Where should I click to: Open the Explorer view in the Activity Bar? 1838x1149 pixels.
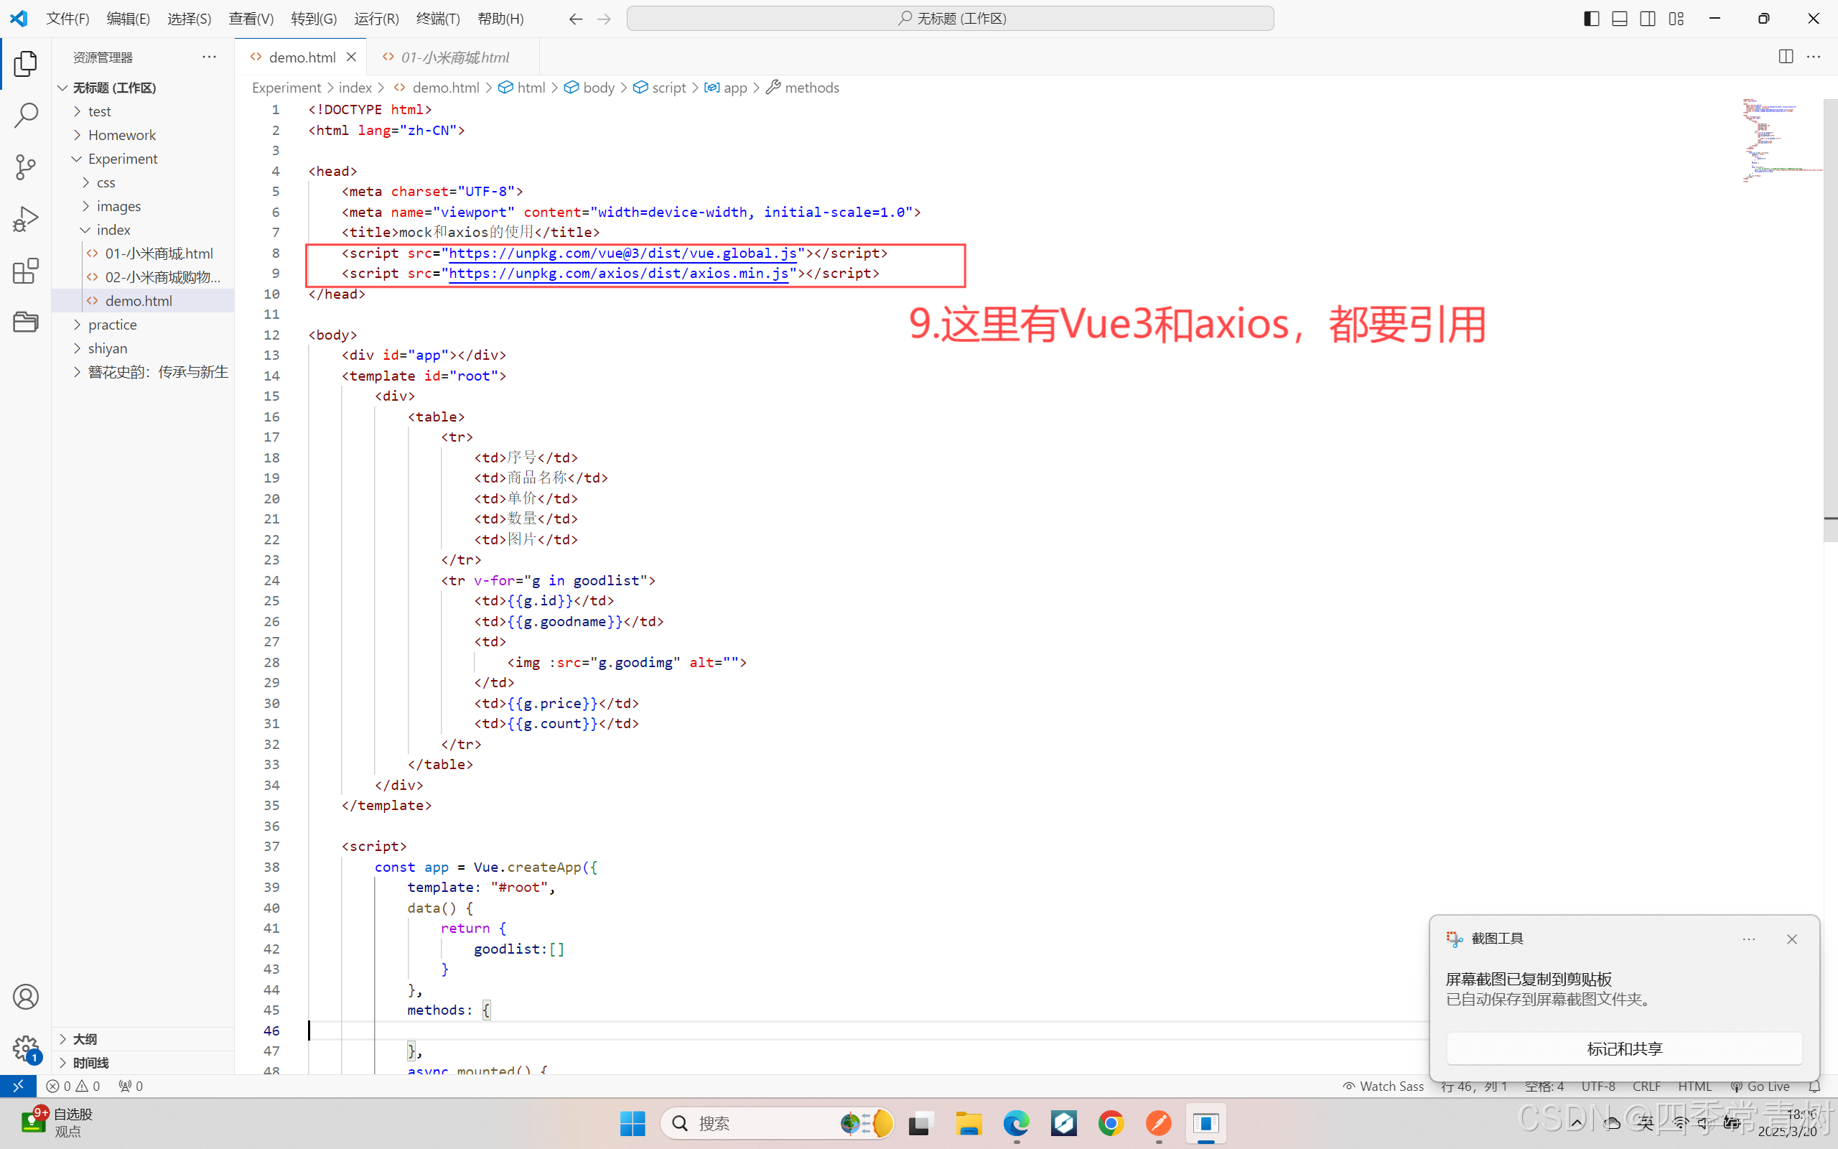[x=25, y=64]
